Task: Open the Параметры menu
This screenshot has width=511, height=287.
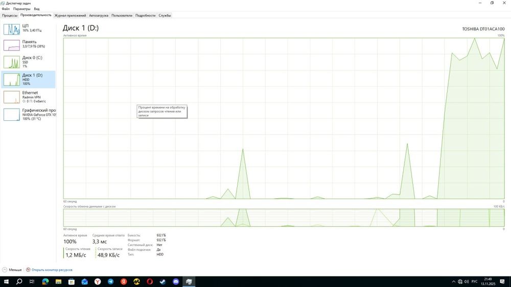Action: point(21,9)
